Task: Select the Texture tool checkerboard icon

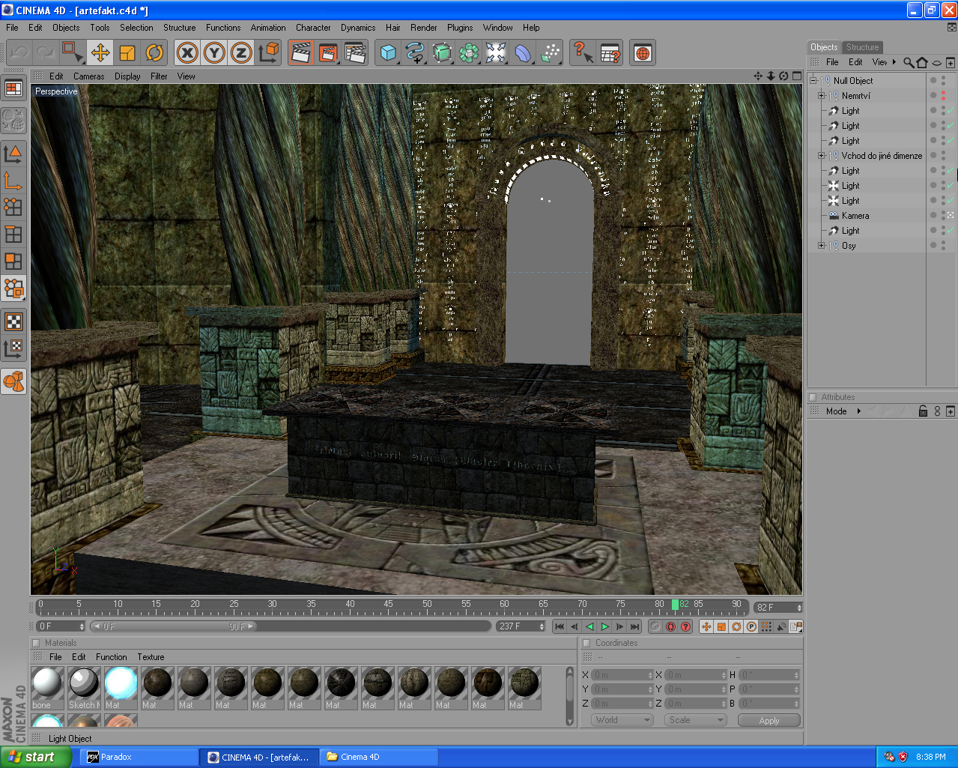Action: click(13, 321)
